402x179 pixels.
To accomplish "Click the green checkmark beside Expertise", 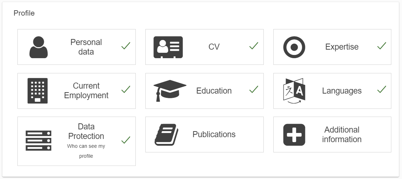I will tap(381, 46).
